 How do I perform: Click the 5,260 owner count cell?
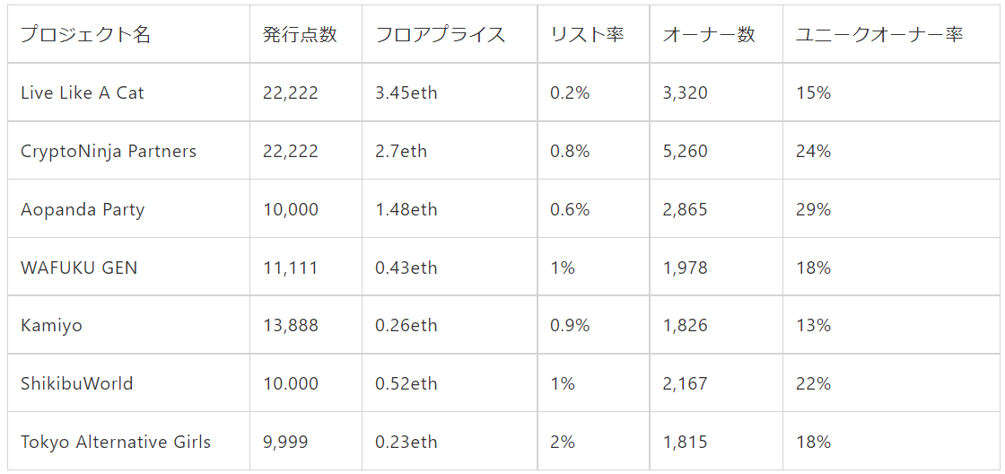[x=685, y=151]
